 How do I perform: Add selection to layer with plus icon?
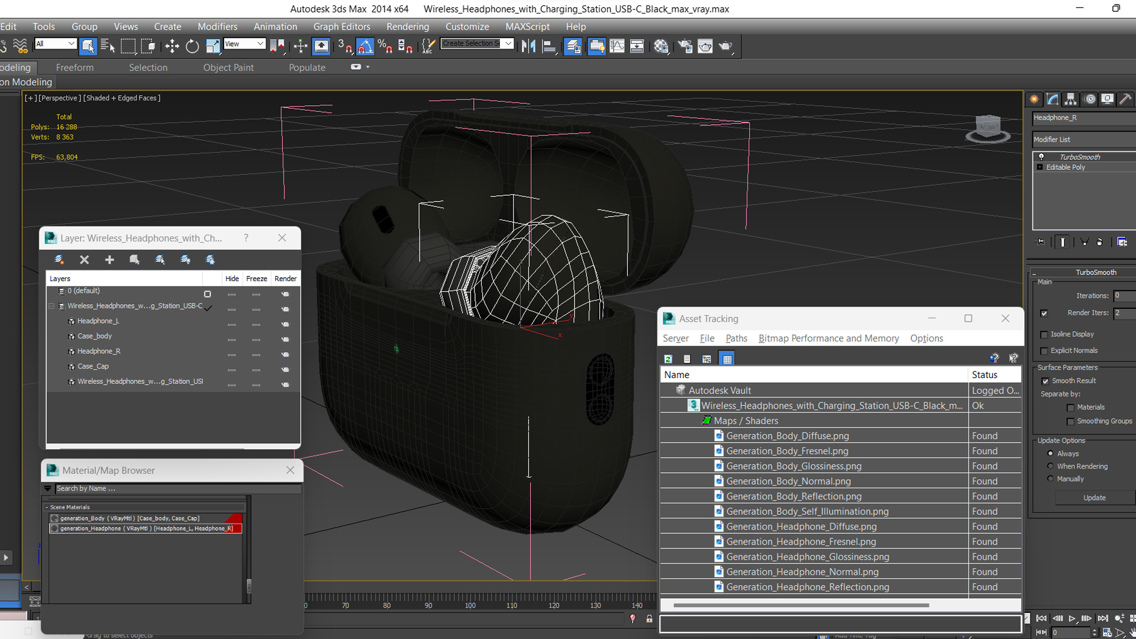click(x=109, y=260)
